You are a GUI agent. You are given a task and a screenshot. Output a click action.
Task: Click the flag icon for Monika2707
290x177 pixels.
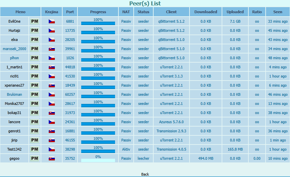point(51,104)
